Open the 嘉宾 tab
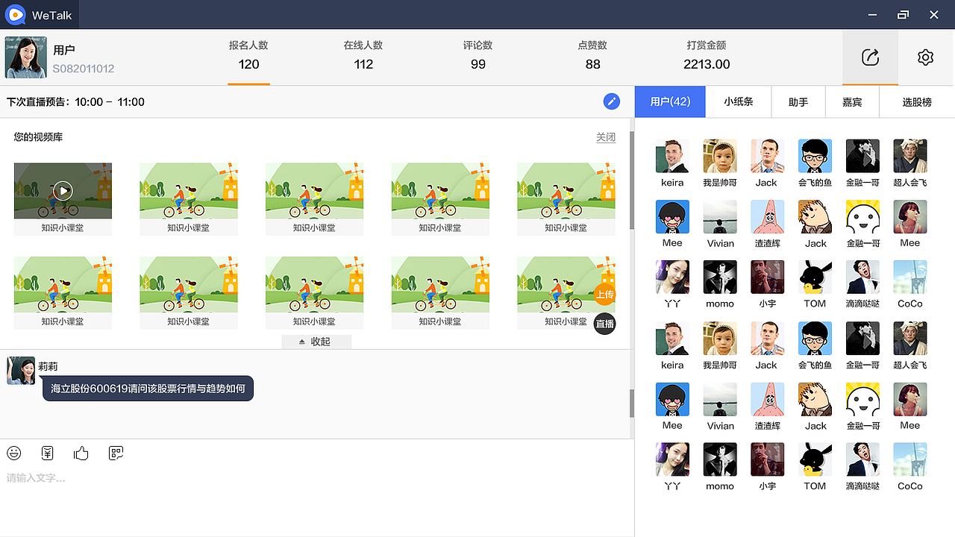Image resolution: width=955 pixels, height=537 pixels. pos(852,101)
